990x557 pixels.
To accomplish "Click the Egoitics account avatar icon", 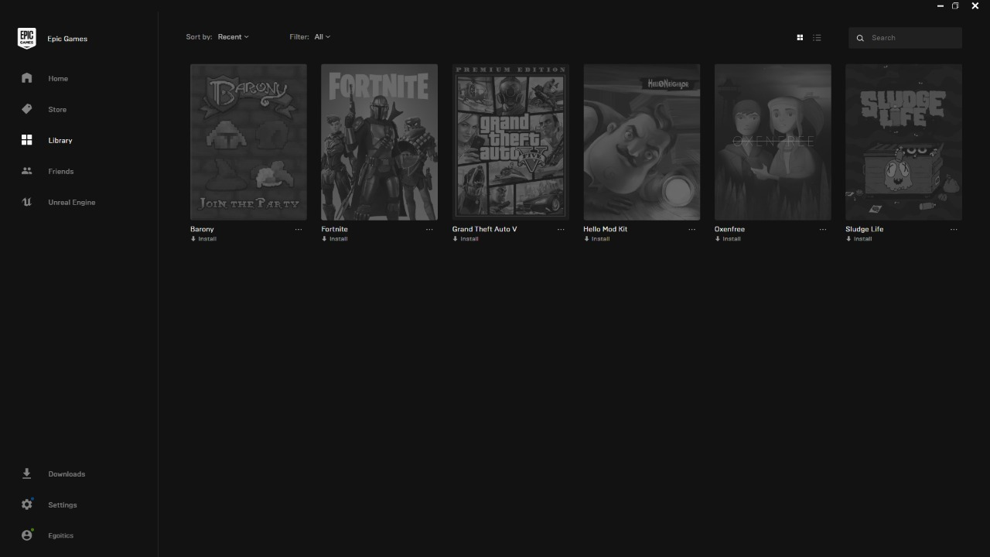I will point(27,535).
